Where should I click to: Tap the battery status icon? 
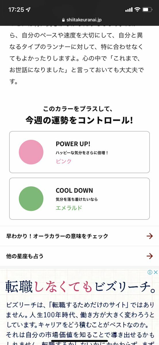[x=147, y=9]
